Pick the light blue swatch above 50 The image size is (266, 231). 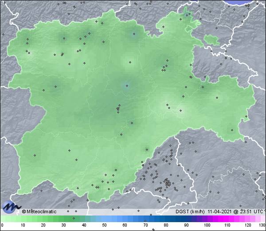tap(104, 219)
